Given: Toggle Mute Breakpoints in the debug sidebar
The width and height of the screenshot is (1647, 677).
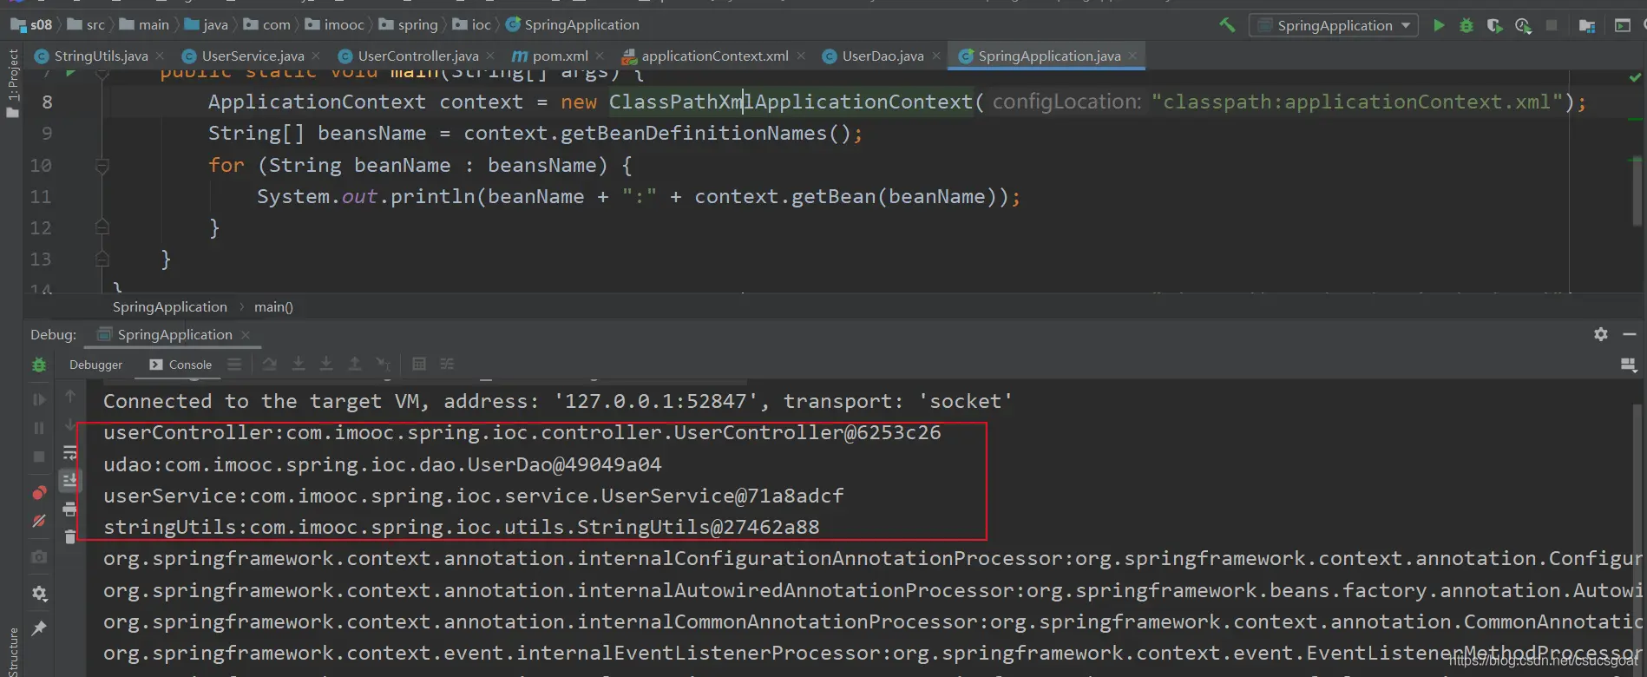Looking at the screenshot, I should pos(39,521).
